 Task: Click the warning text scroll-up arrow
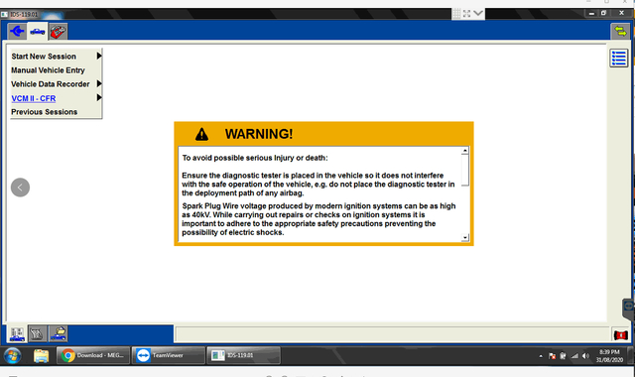pos(465,151)
